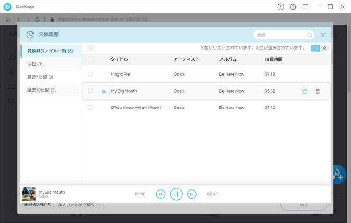Click the album art thumbnail in player
351x223 pixels.
tap(29, 194)
